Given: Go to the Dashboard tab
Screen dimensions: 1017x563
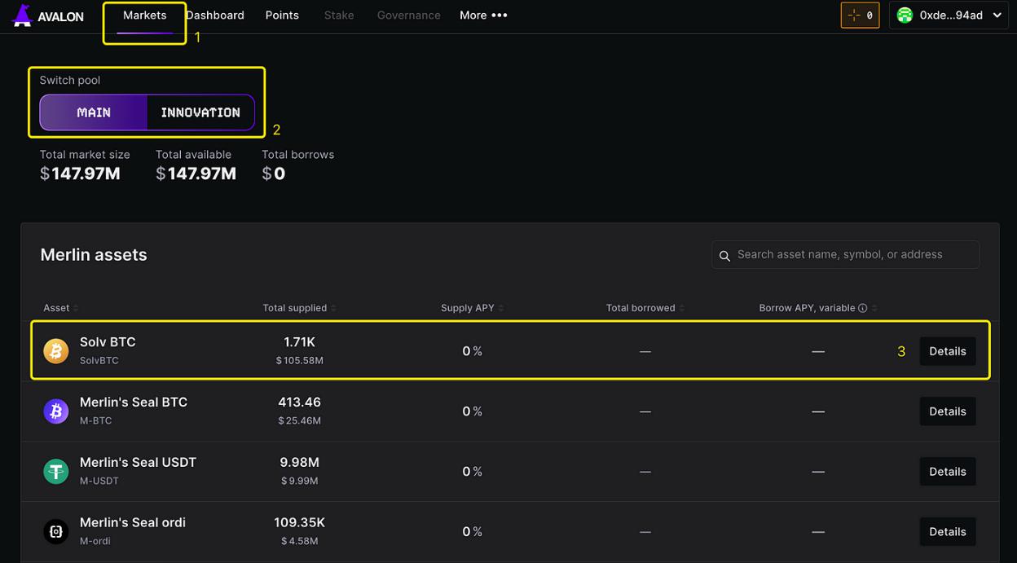Looking at the screenshot, I should point(215,15).
